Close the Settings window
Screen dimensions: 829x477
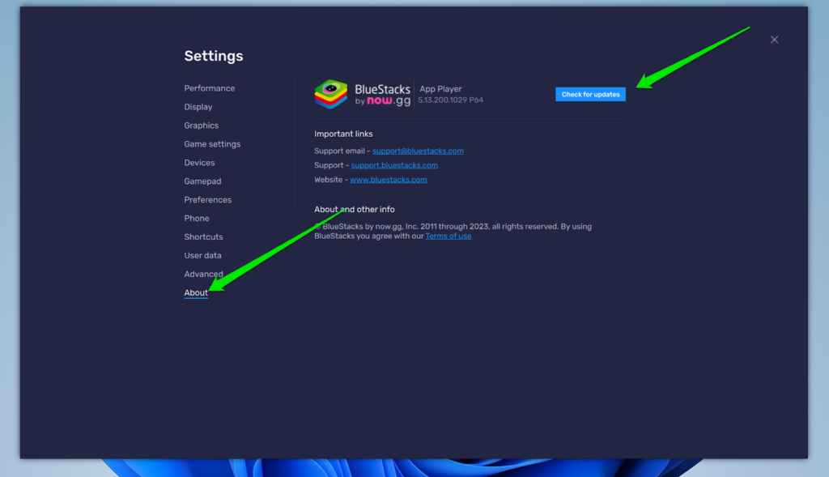point(774,39)
